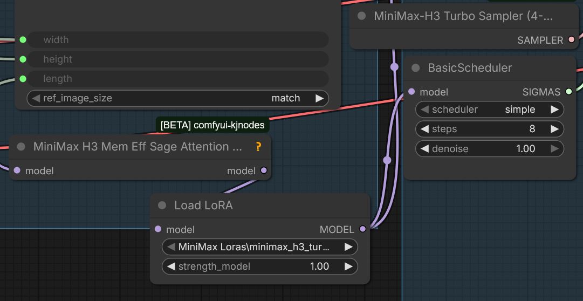583x301 pixels.
Task: Increase strength_model with right arrow
Action: pyautogui.click(x=348, y=266)
